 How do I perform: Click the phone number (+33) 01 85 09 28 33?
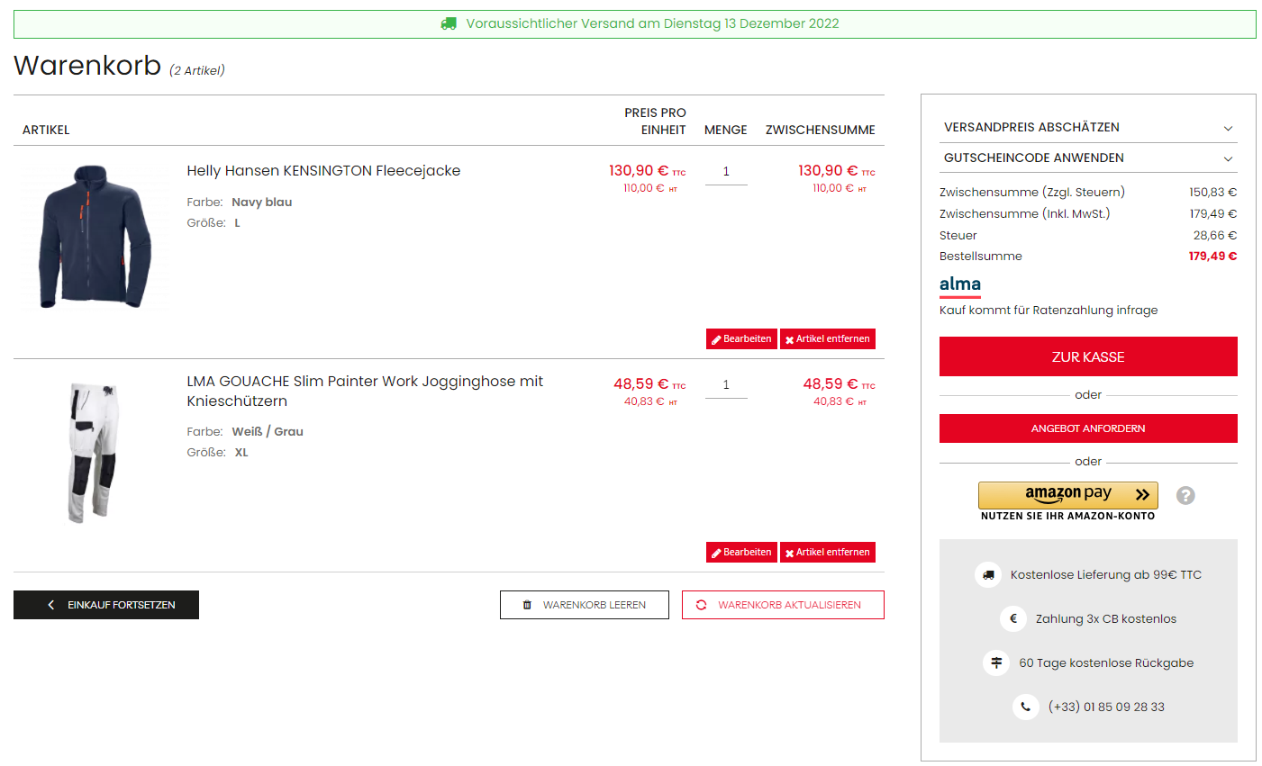(x=1106, y=707)
